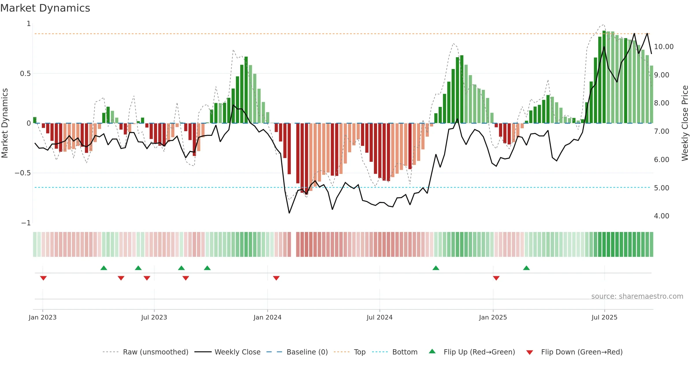Screen dimensions: 693x390
Task: Click the −1 left axis tick
Action: point(26,223)
